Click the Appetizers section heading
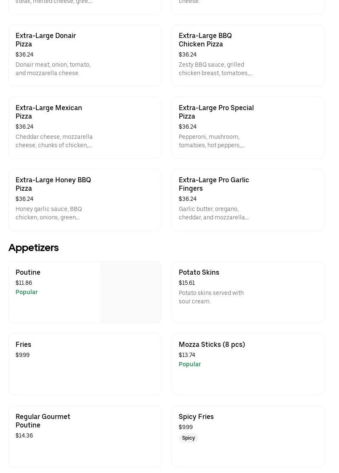 33,248
